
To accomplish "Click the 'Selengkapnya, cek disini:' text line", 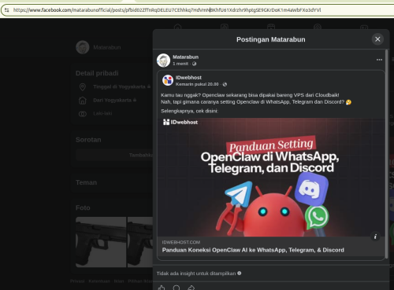I will [x=189, y=111].
